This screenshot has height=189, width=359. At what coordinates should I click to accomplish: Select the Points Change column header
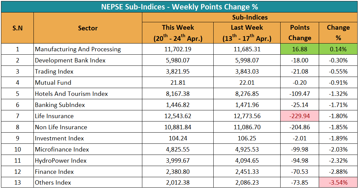pos(300,33)
